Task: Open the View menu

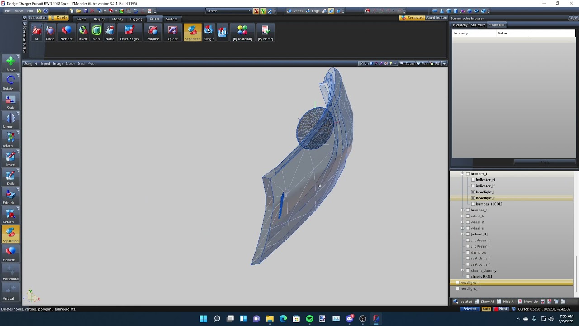Action: click(19, 11)
